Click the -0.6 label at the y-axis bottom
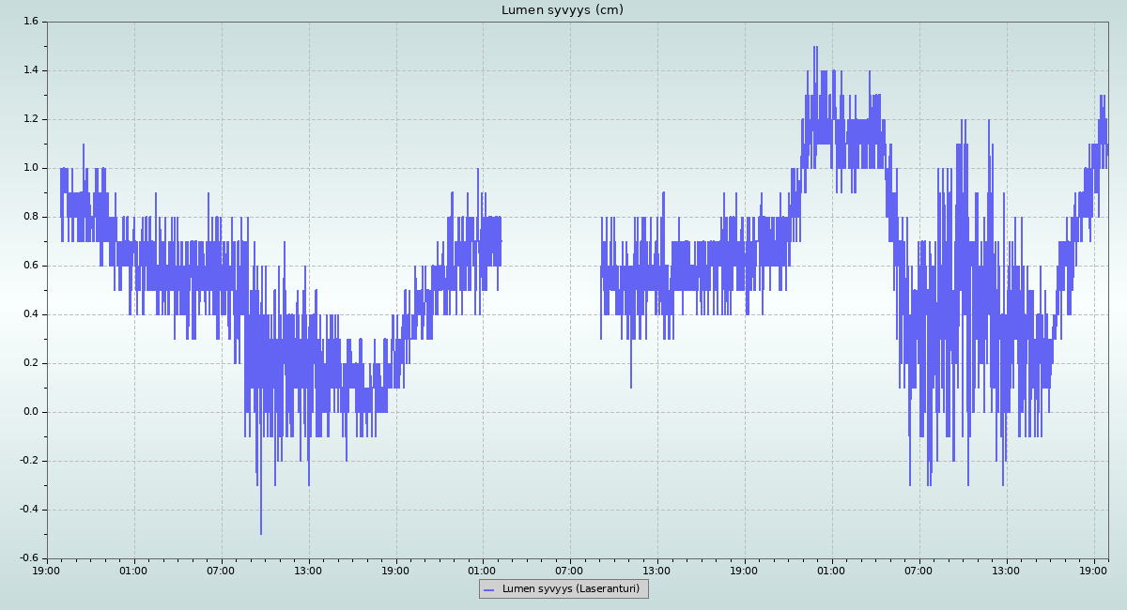 28,558
